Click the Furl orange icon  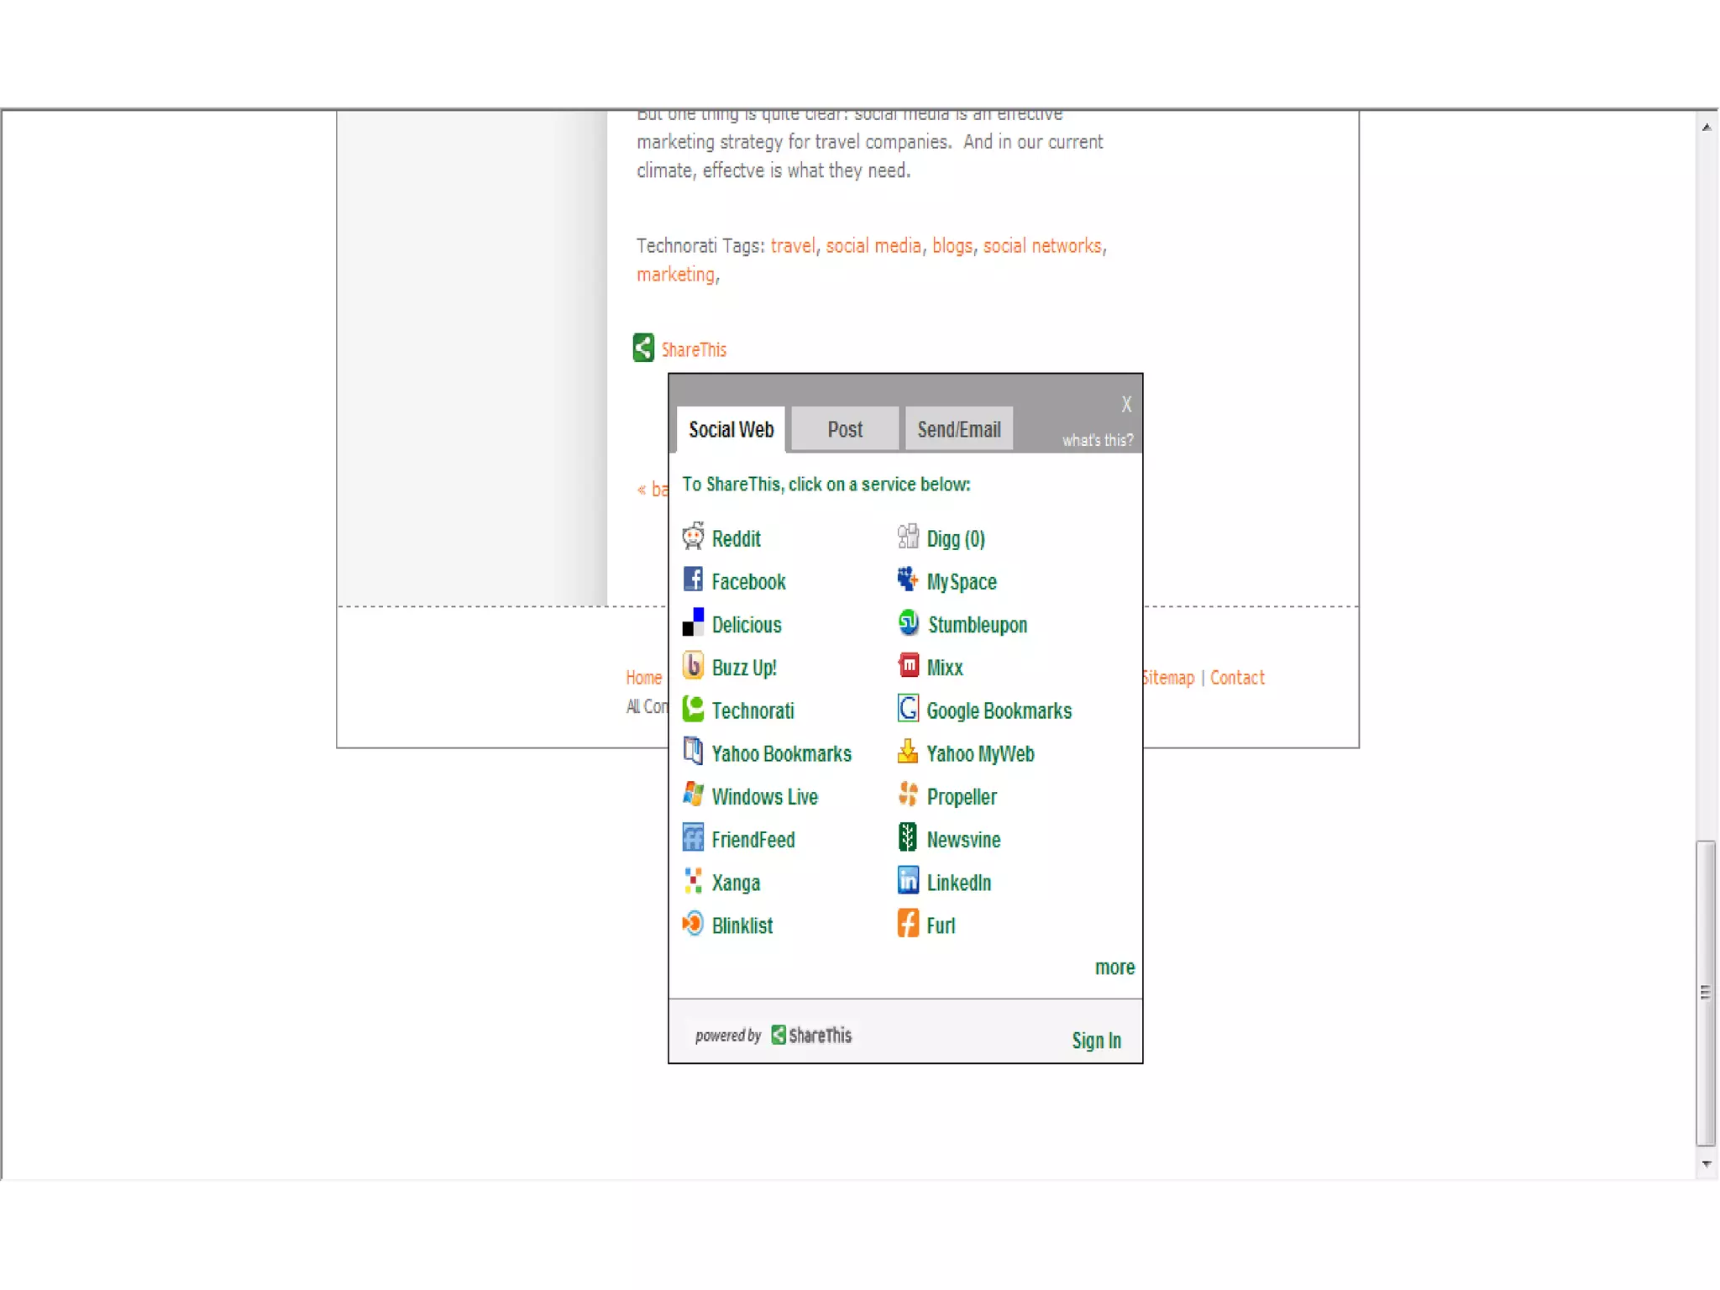tap(908, 923)
